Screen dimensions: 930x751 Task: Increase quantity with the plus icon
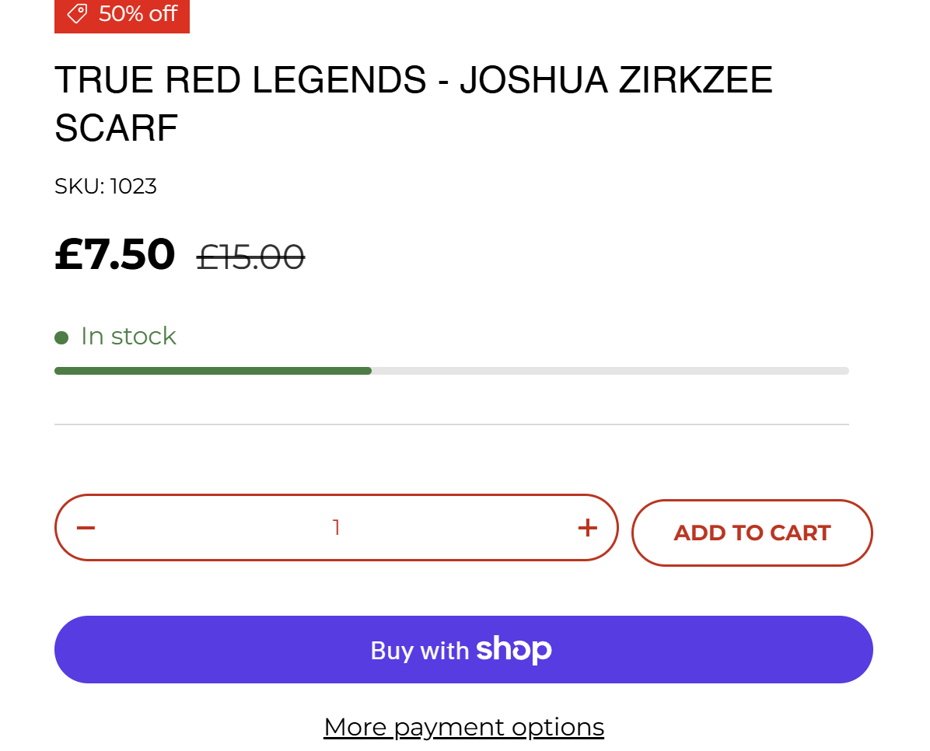coord(588,528)
